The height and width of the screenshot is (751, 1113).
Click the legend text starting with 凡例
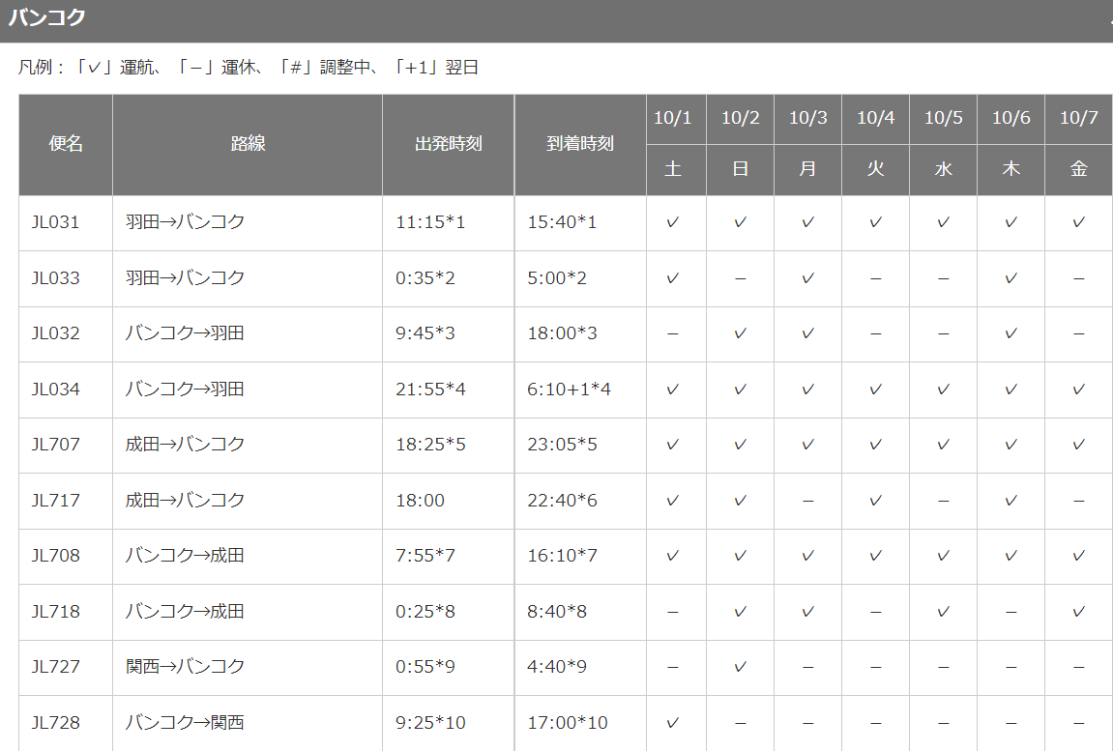249,68
